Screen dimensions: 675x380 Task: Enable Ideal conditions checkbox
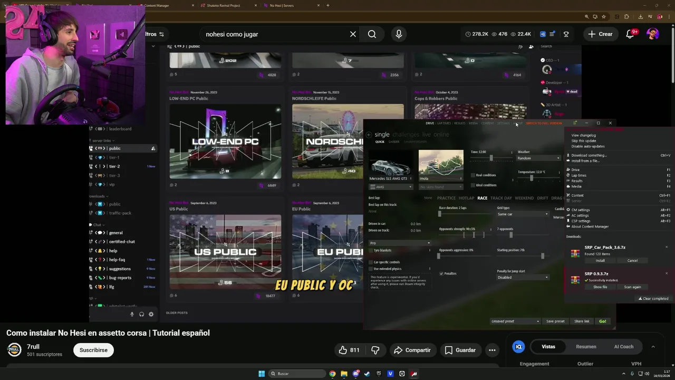pyautogui.click(x=473, y=185)
